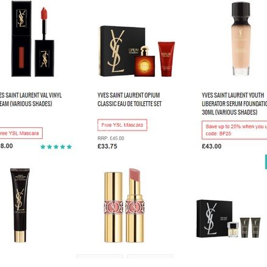Image resolution: width=267 pixels, height=267 pixels.
Task: Click Yves Saint Laurent Opium Classic Eau de Toilette Set title
Action: click(x=129, y=99)
